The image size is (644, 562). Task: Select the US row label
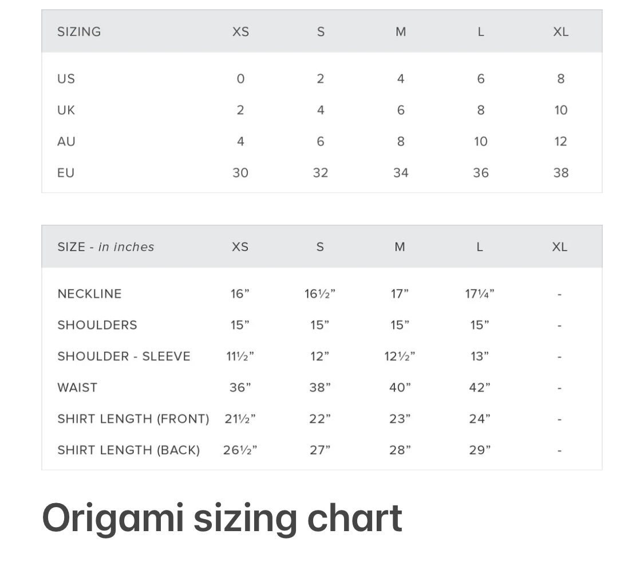pos(66,79)
